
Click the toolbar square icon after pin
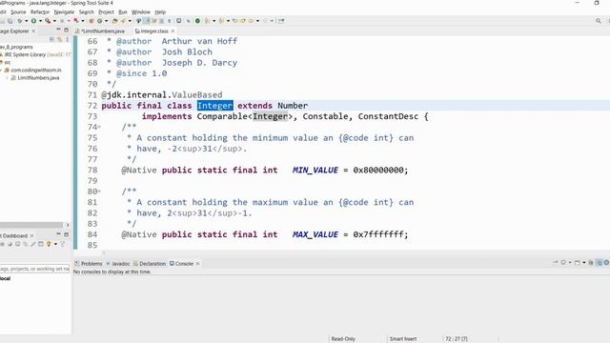tap(178, 21)
